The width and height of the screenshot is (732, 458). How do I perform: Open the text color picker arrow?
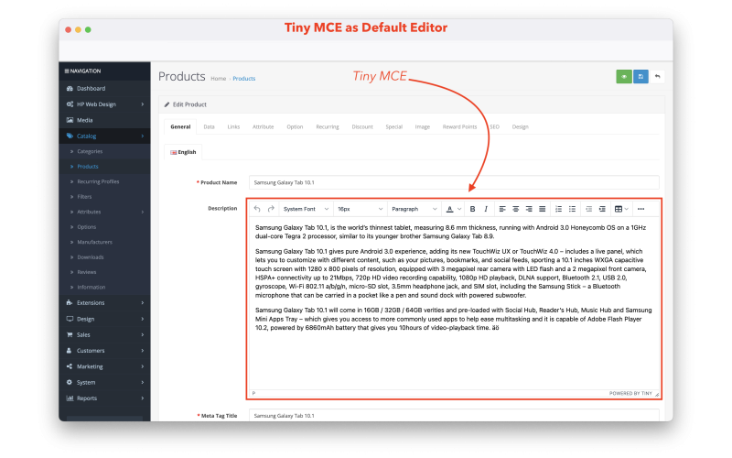(459, 209)
